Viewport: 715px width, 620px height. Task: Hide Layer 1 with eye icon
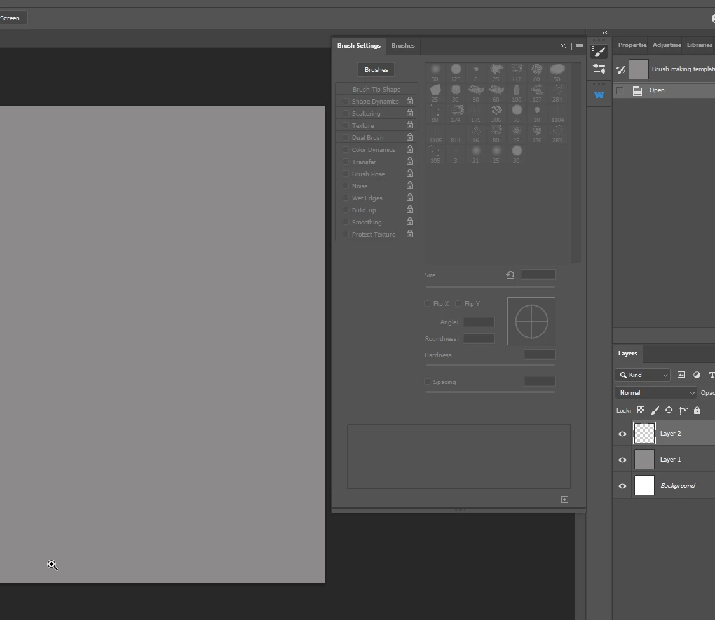coord(622,460)
